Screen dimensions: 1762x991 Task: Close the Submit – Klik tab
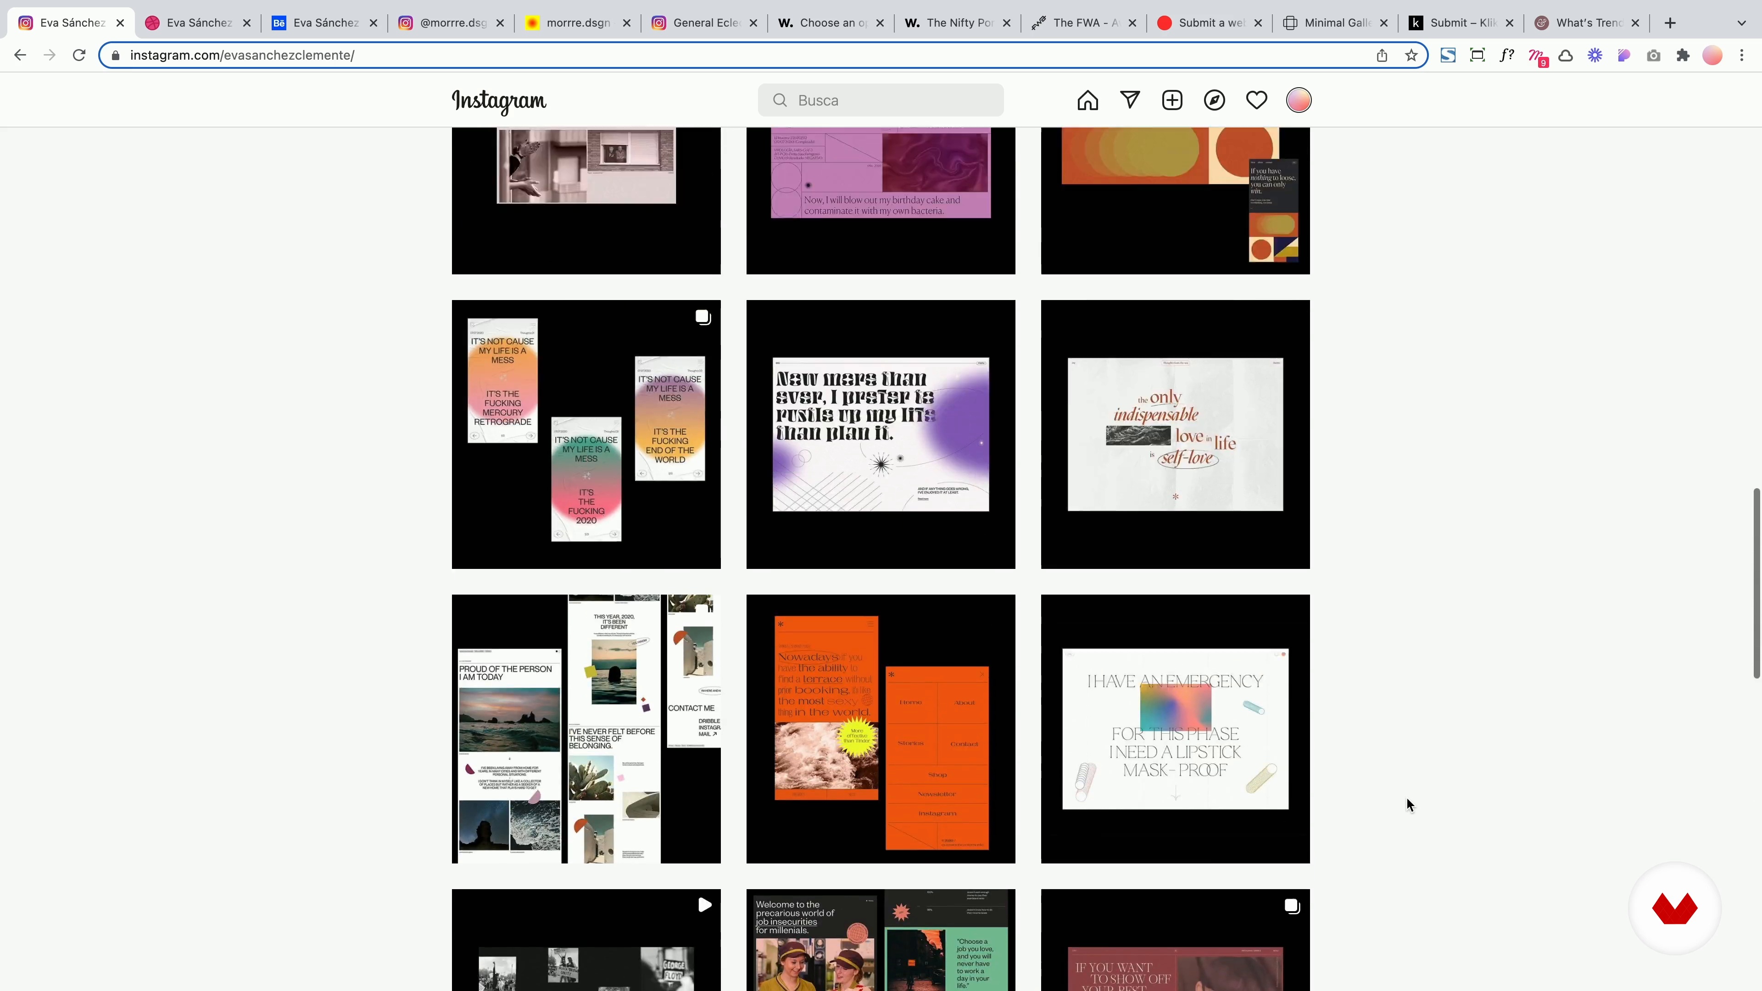point(1510,22)
